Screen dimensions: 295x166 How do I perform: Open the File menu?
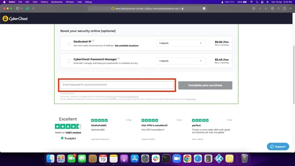click(20, 2)
